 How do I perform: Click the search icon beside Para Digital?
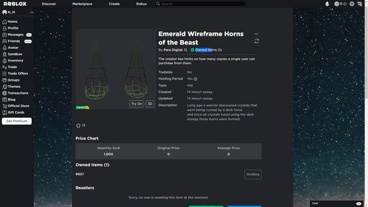[x=186, y=50]
